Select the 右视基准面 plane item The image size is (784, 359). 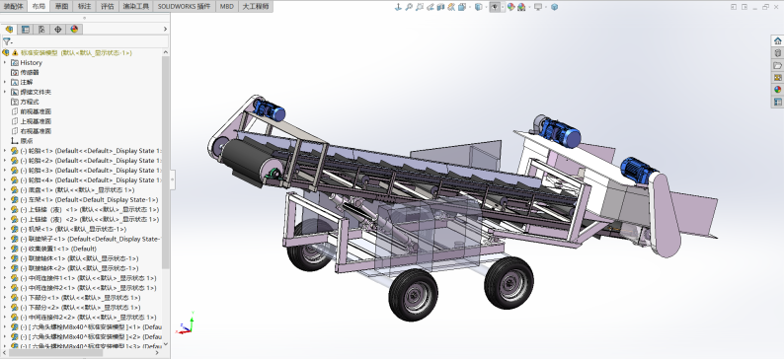tap(31, 131)
